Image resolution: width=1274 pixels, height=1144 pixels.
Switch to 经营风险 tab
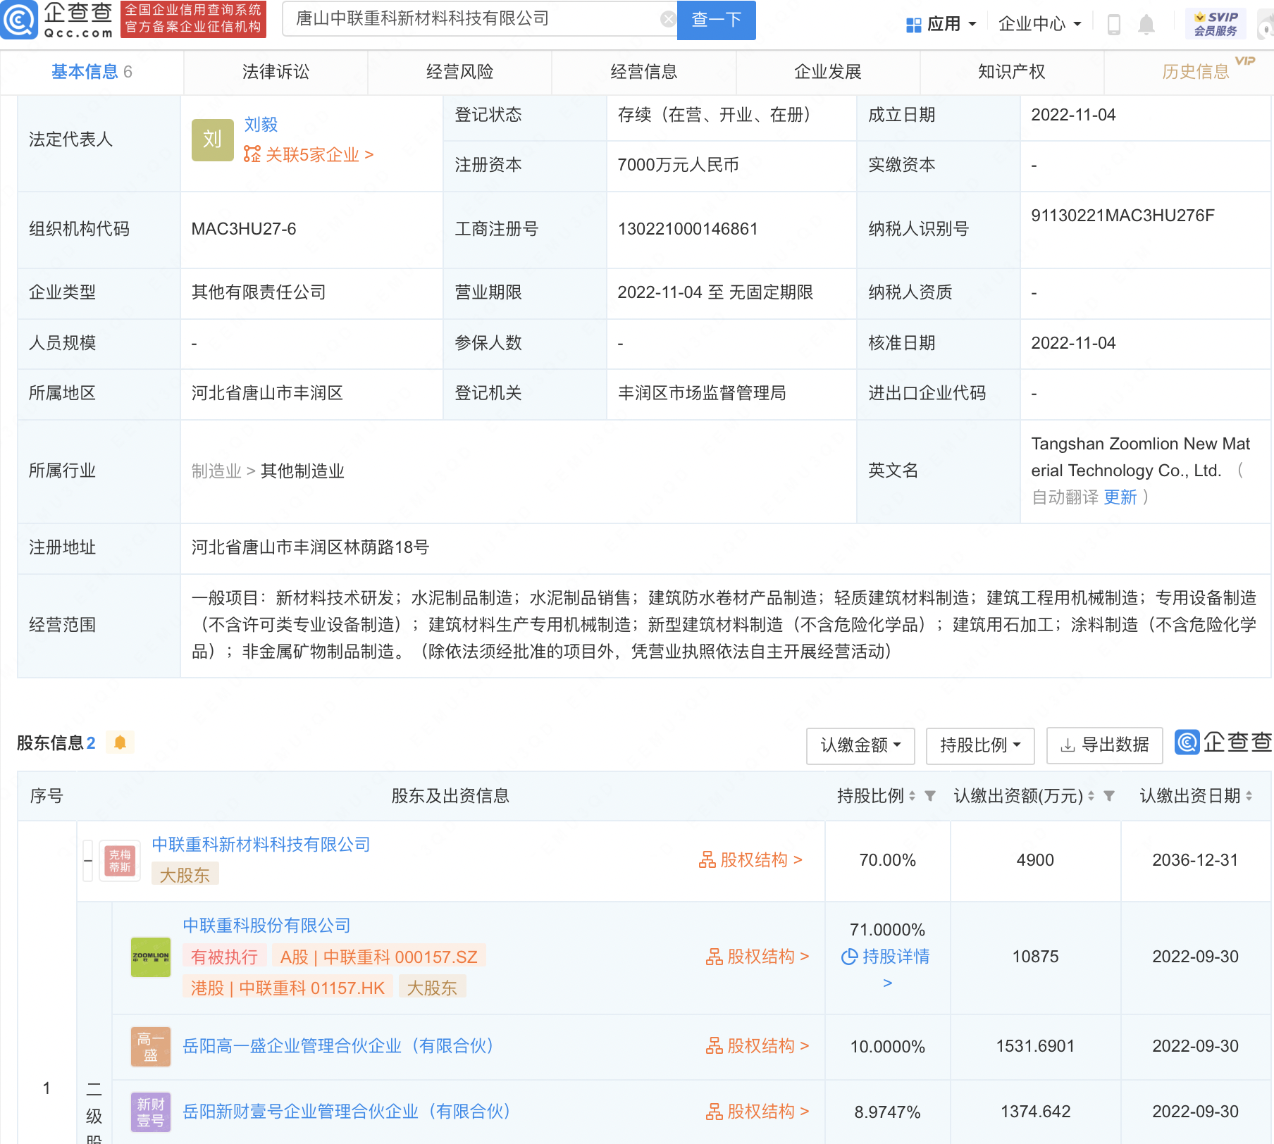pyautogui.click(x=459, y=72)
